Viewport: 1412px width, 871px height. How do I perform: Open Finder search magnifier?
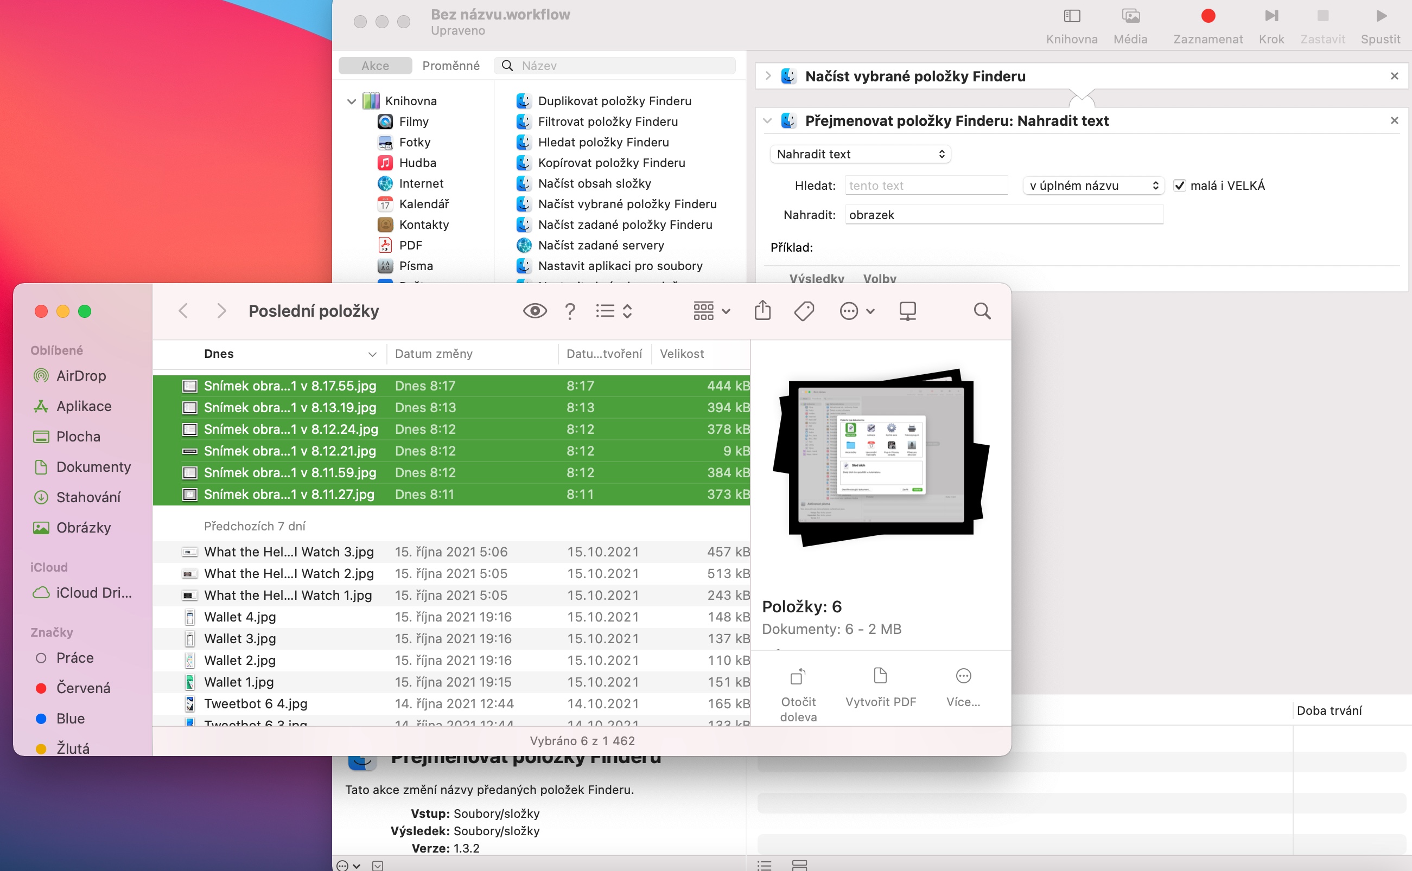(x=982, y=311)
